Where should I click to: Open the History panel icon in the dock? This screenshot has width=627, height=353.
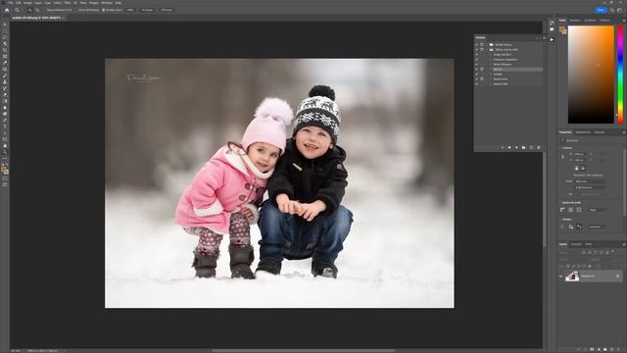[x=552, y=24]
